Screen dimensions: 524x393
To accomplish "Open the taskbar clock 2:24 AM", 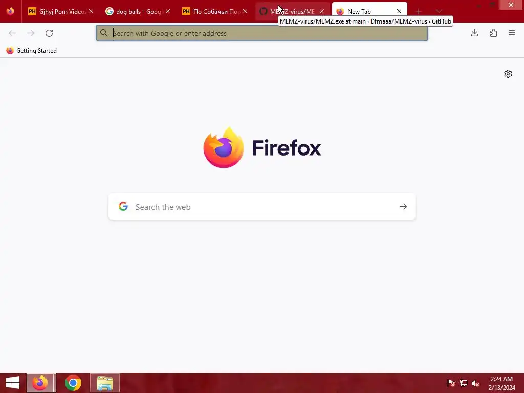I will tap(501, 383).
